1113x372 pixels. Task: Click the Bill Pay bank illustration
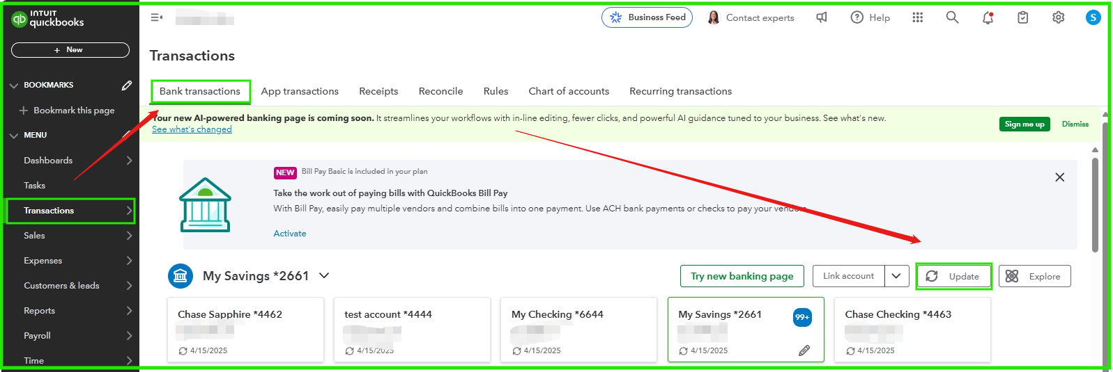(205, 205)
